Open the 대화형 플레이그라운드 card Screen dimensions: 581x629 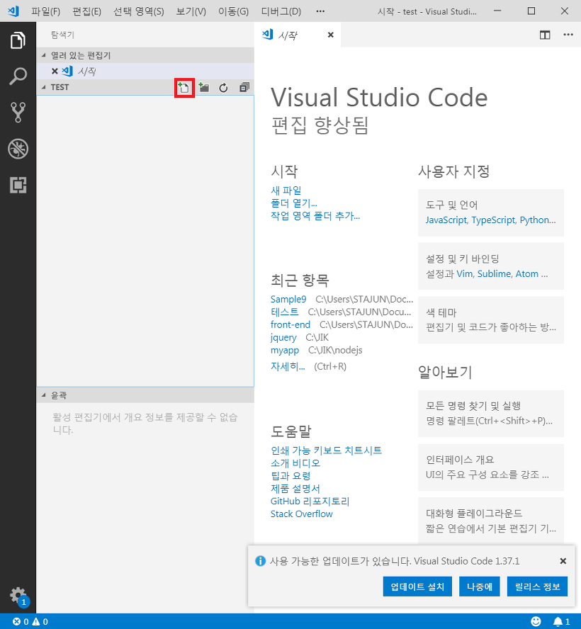pyautogui.click(x=491, y=521)
